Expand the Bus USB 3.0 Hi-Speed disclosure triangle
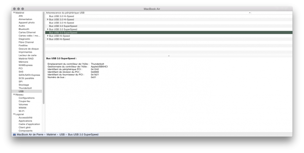Image resolution: width=304 pixels, height=153 pixels. pyautogui.click(x=48, y=20)
